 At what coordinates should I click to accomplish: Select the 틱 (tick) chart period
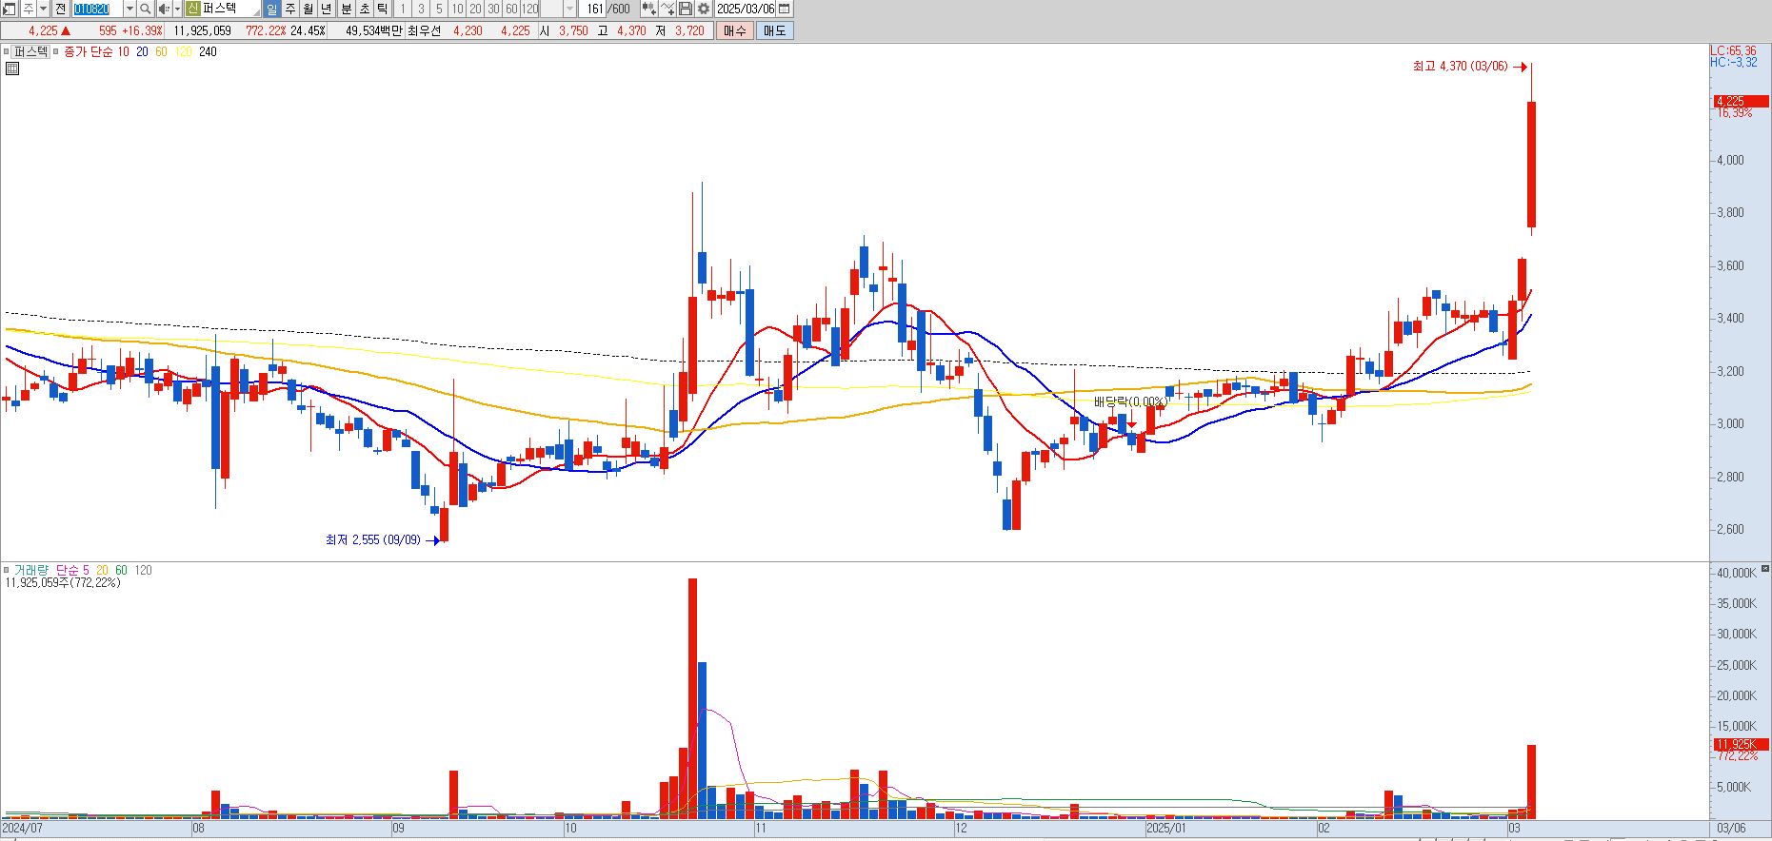382,9
